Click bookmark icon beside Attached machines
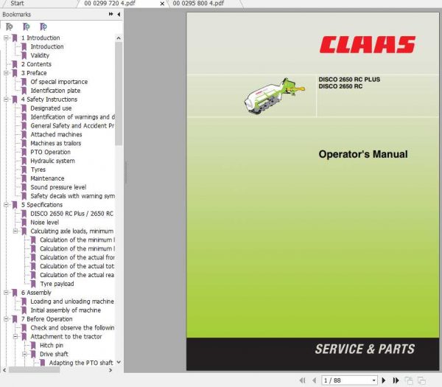This screenshot has width=442, height=387. point(24,135)
